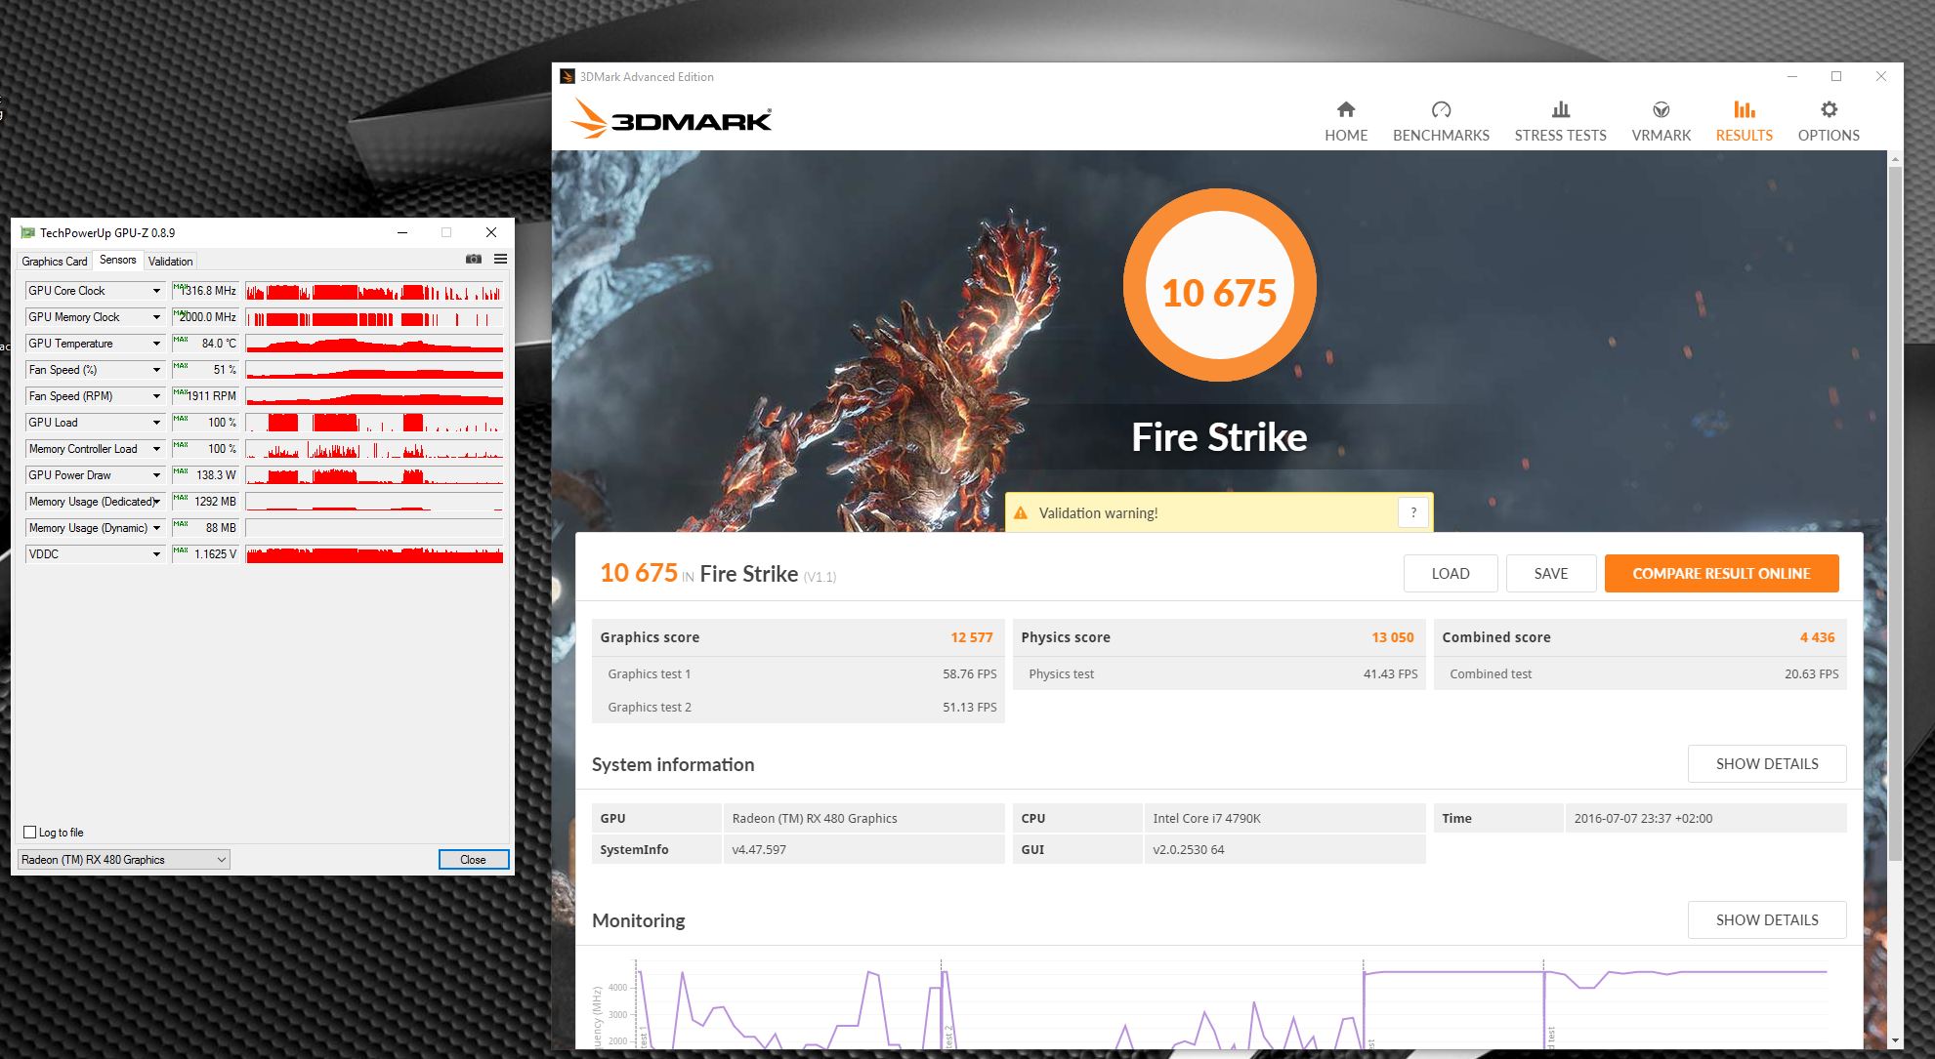Click validation warning question mark icon
The image size is (1935, 1059).
[1412, 512]
